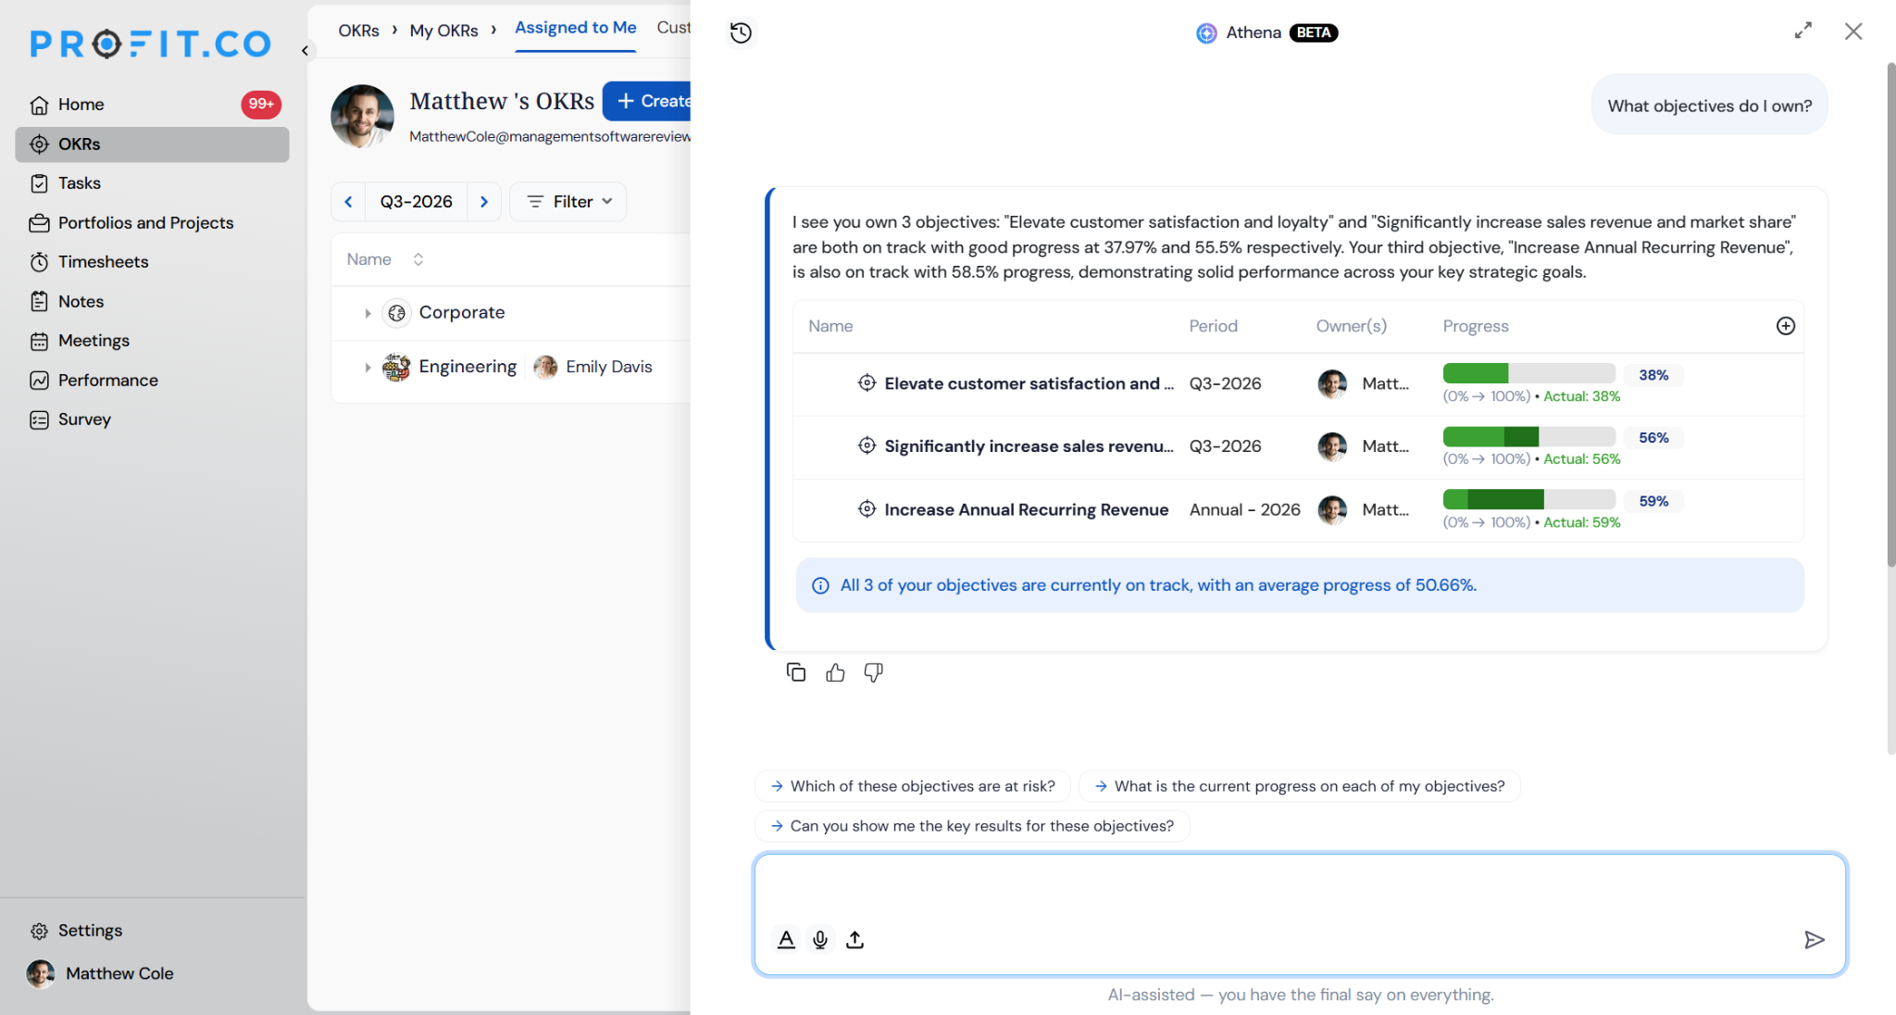Click the 'Annual - 2026' period cell
Screen dimensions: 1896x1015
point(1244,509)
